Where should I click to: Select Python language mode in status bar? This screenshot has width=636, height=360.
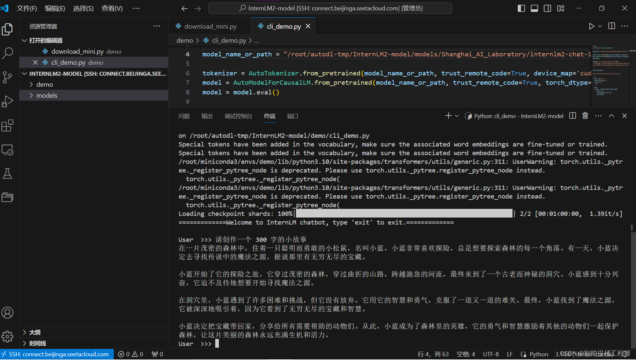pyautogui.click(x=539, y=354)
